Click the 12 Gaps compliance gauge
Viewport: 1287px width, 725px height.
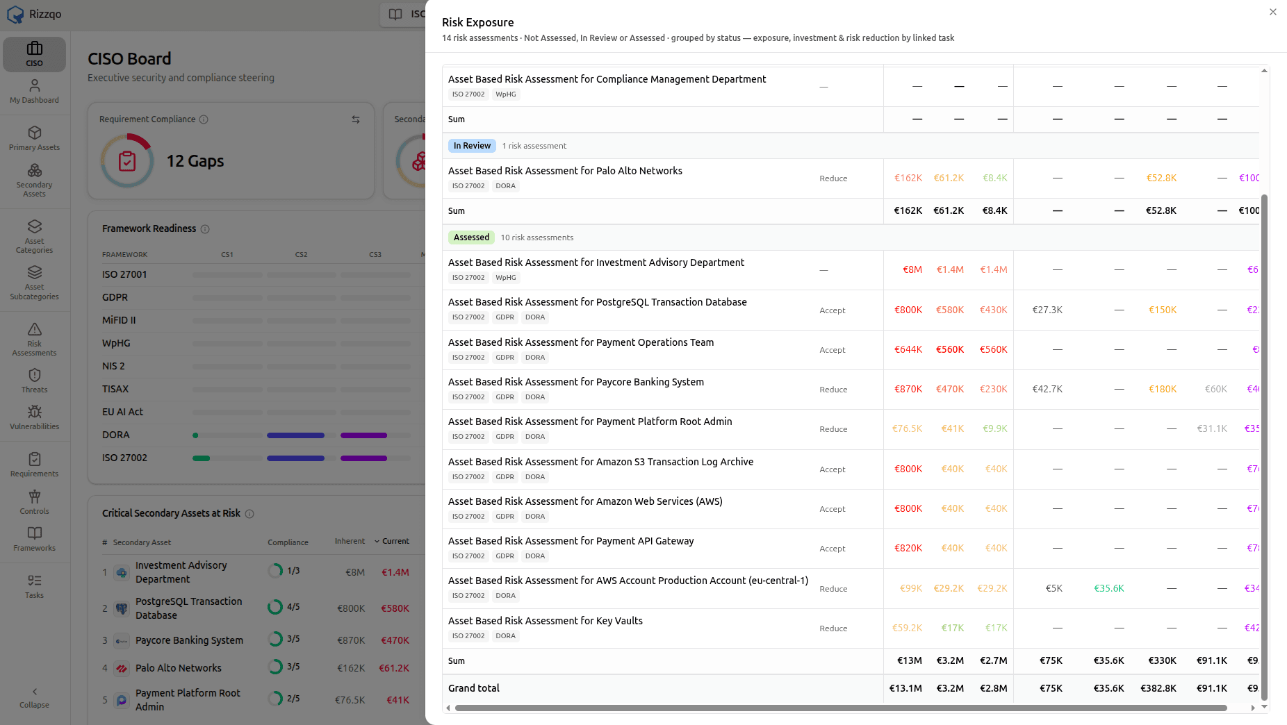[126, 161]
